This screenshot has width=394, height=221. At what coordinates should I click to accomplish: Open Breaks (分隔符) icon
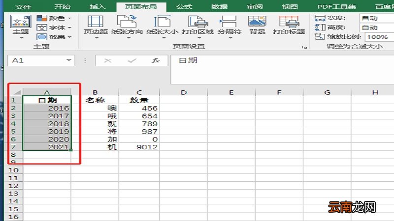(229, 21)
